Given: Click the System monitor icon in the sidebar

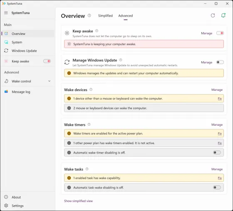Looking at the screenshot, I should [x=6, y=42].
